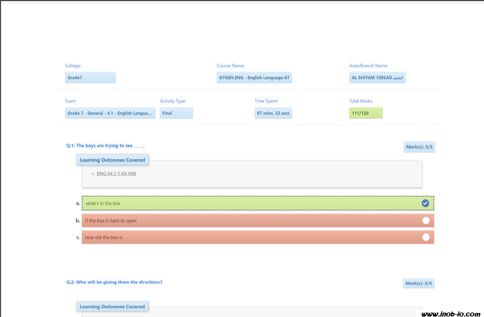Image resolution: width=484 pixels, height=317 pixels.
Task: Click the www.inob-io.com watermark link
Action: [x=450, y=313]
